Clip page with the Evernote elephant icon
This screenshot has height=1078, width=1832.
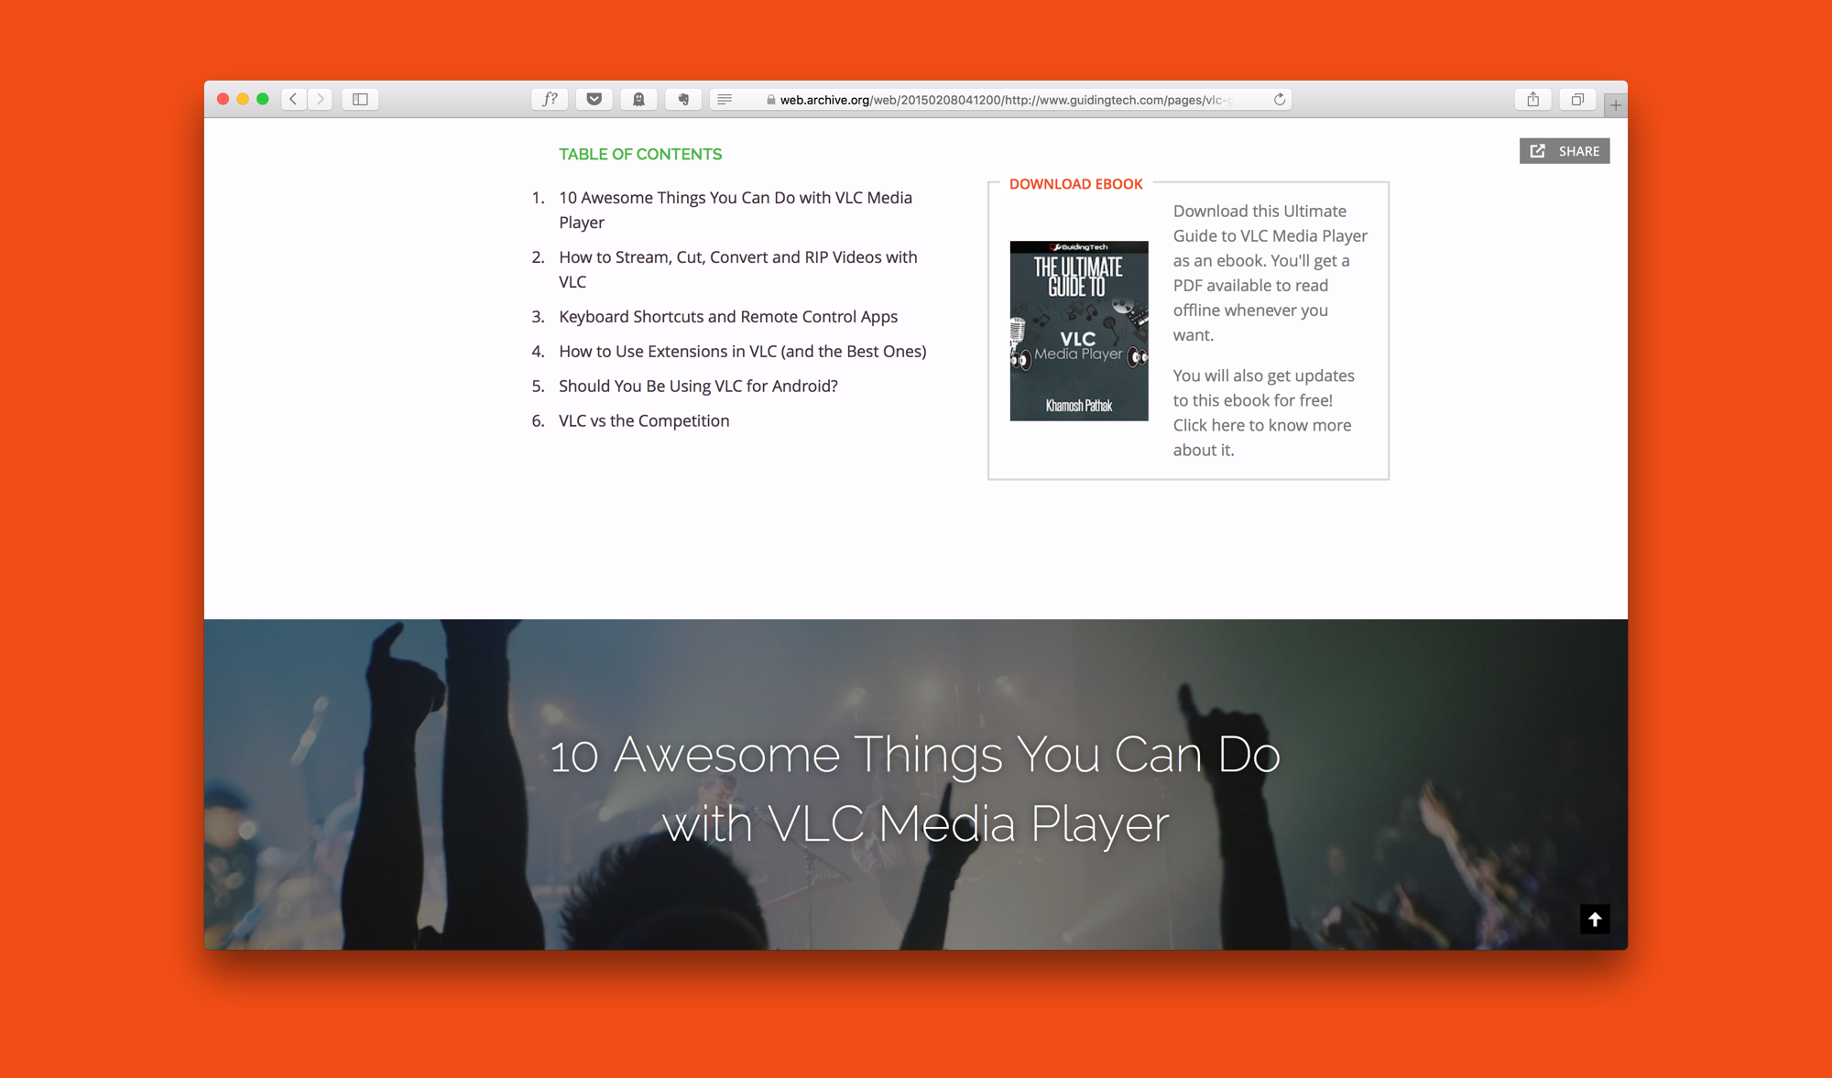[683, 99]
